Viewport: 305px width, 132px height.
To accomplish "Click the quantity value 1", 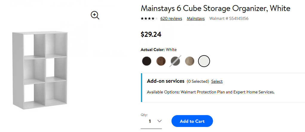I will [x=150, y=121].
